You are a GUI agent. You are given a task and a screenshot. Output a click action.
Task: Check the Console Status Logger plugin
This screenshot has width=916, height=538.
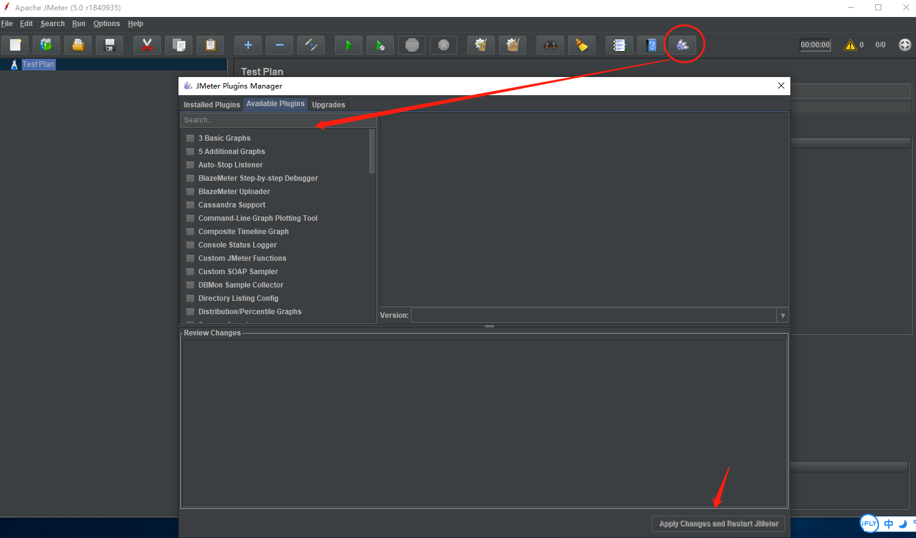click(x=191, y=245)
